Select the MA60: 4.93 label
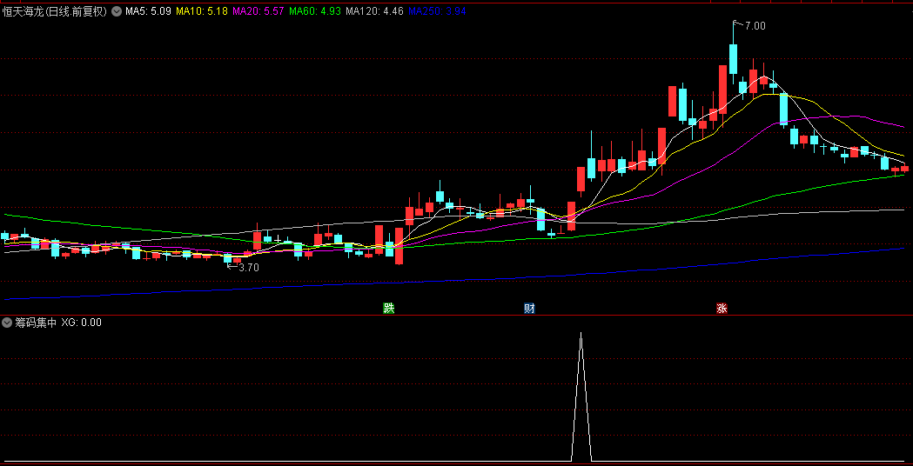This screenshot has height=466, width=913. [315, 11]
